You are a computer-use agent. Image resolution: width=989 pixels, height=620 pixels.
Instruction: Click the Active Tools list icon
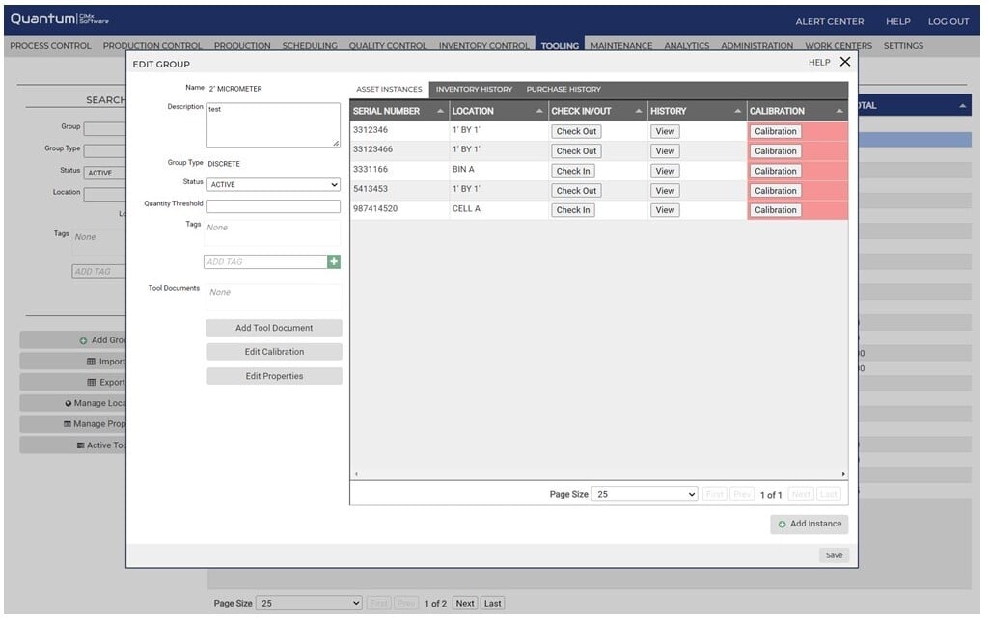point(80,445)
